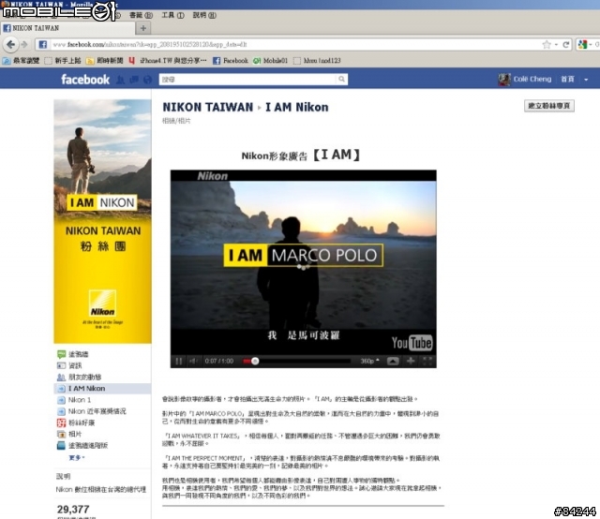This screenshot has height=519, width=600.
Task: Open Cole Cheng profile name link
Action: [532, 80]
